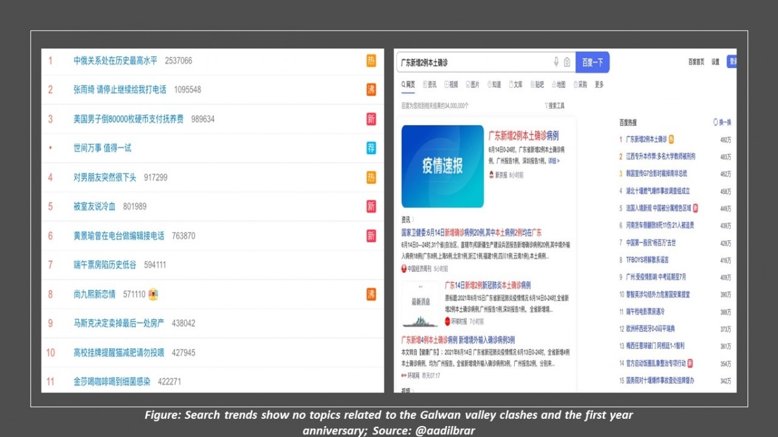The image size is (778, 437).
Task: Open the 搜索工具 filter options
Action: (x=554, y=106)
